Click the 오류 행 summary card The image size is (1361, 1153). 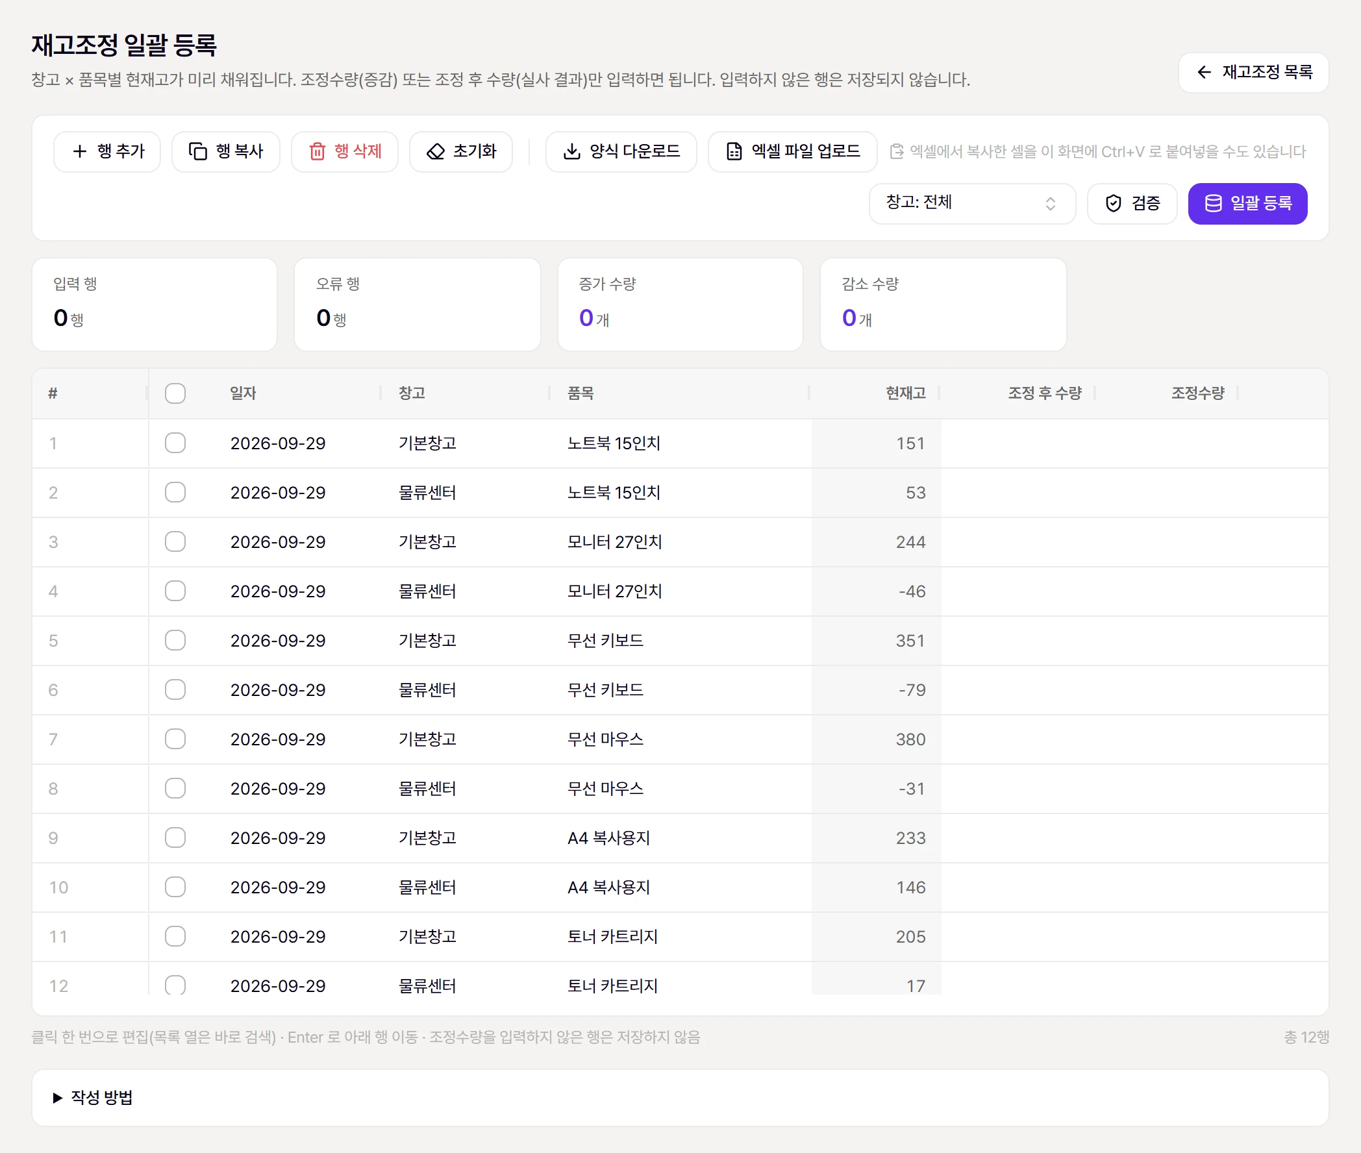(418, 304)
